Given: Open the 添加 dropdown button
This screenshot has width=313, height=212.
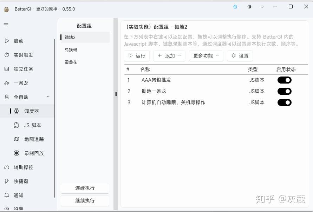Looking at the screenshot, I should pos(169,56).
